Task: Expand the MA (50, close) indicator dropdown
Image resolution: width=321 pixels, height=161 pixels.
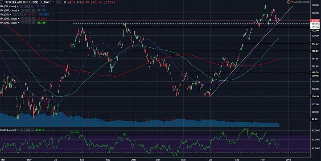Action: click(x=17, y=6)
